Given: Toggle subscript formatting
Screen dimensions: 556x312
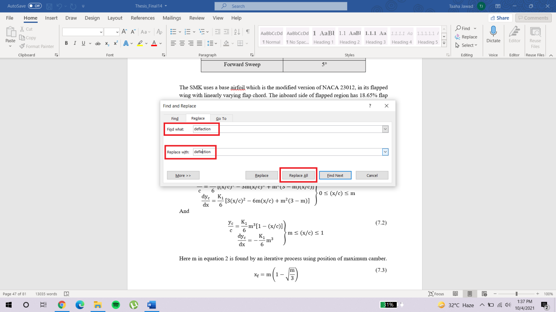Looking at the screenshot, I should click(x=107, y=43).
